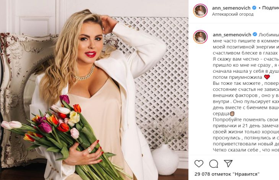Follow account via Подписаться button

tap(271, 8)
